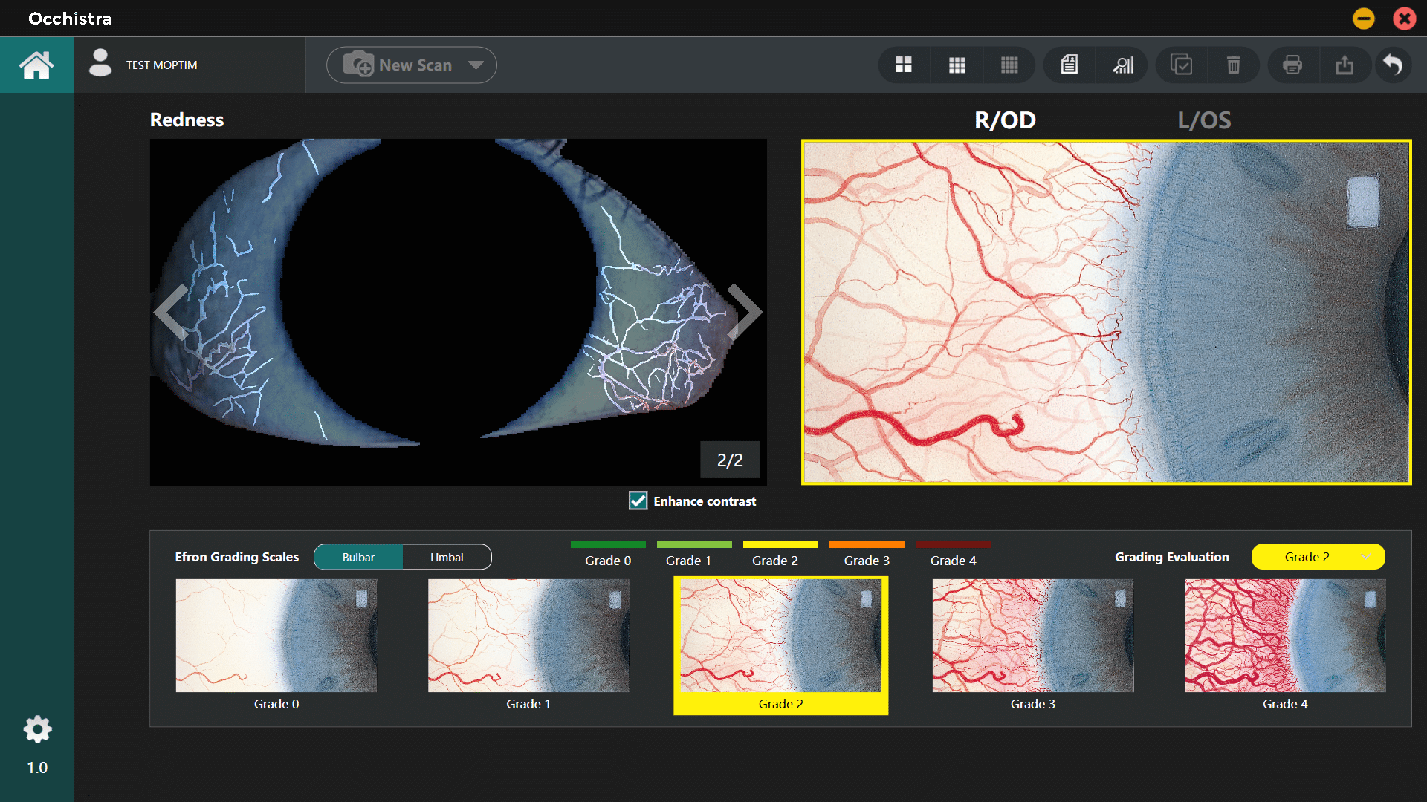Go to the Home screen
1427x802 pixels.
pos(36,65)
